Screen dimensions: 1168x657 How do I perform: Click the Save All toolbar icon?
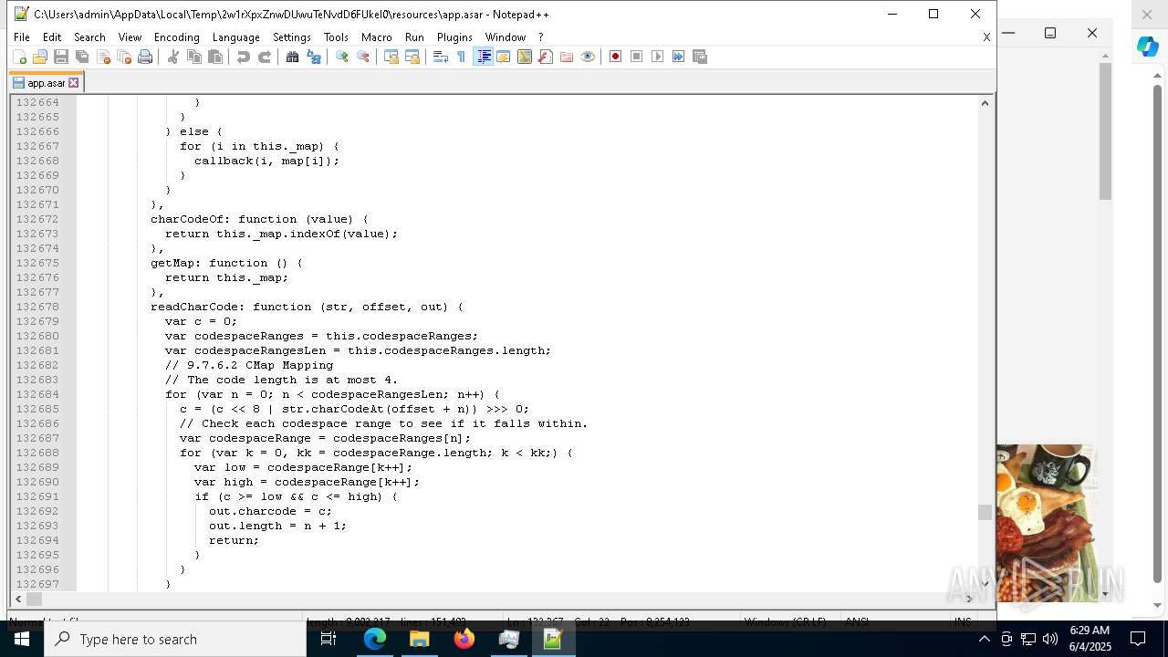(x=82, y=57)
